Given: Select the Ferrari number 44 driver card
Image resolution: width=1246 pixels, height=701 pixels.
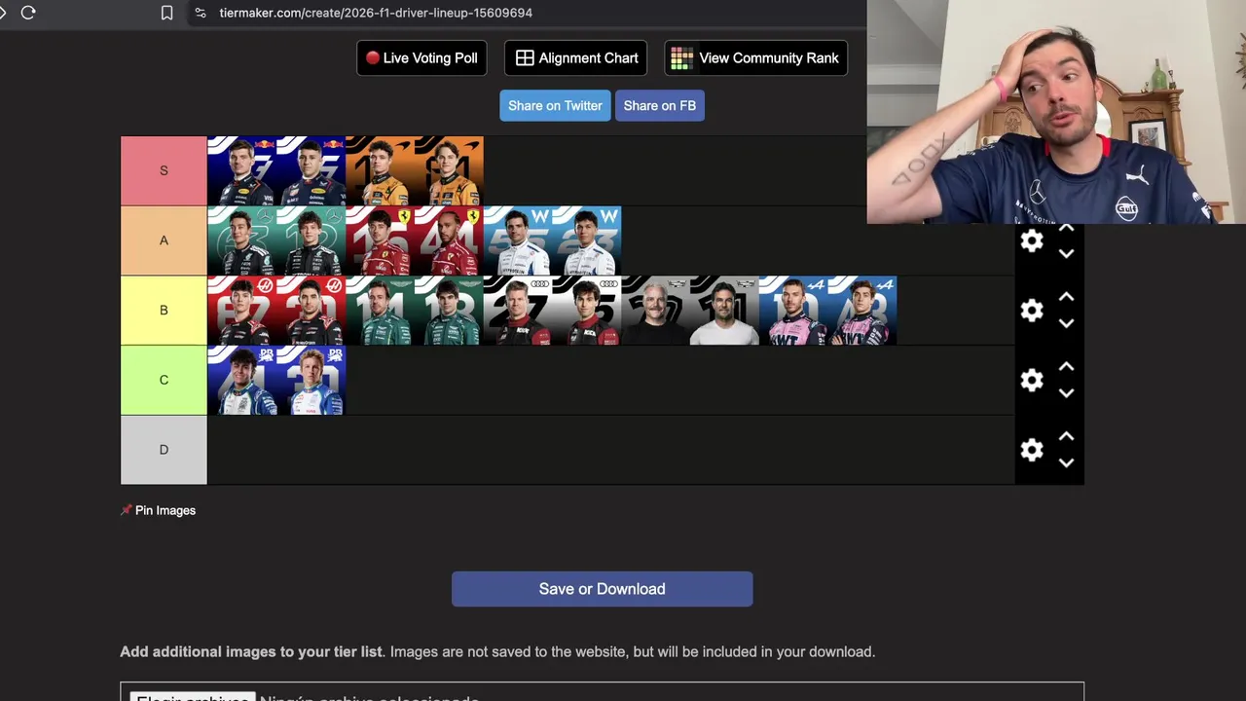Looking at the screenshot, I should pos(449,241).
